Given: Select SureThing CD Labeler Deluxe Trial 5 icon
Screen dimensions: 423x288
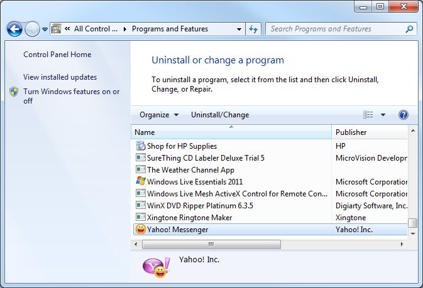Looking at the screenshot, I should (141, 157).
